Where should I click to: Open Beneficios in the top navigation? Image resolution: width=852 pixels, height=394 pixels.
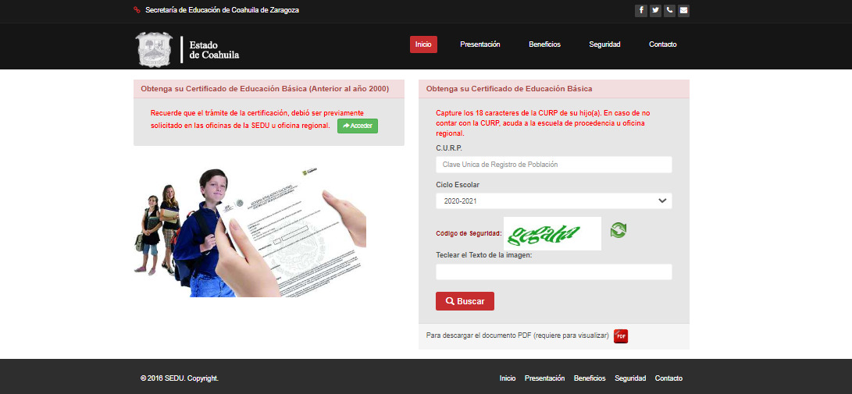pos(544,44)
